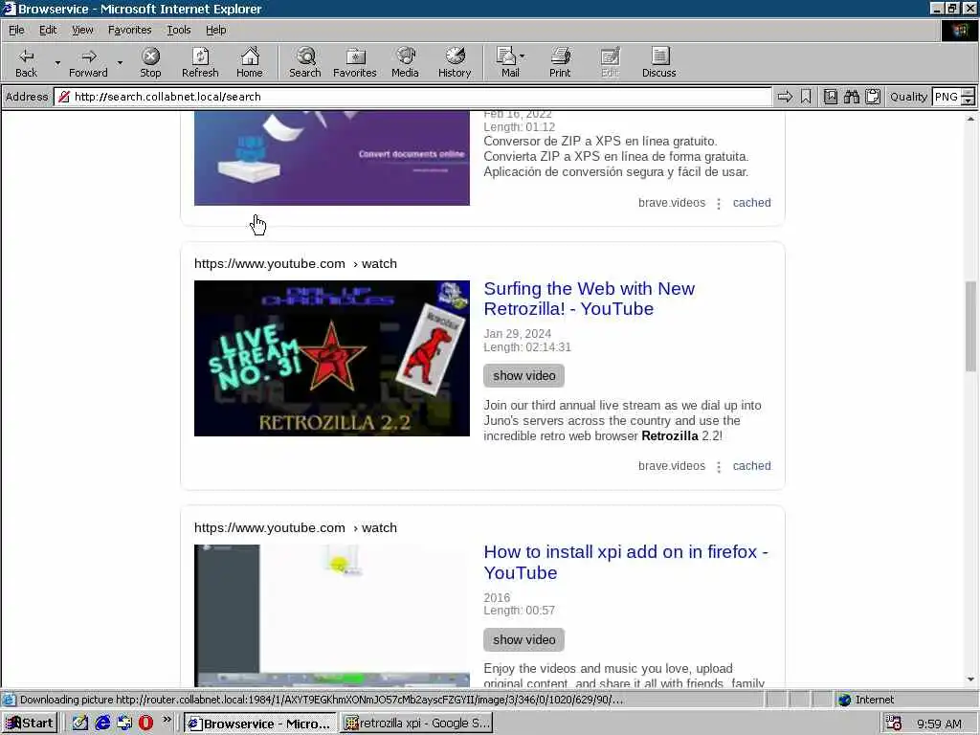980x735 pixels.
Task: Open the File menu
Action: (x=16, y=30)
